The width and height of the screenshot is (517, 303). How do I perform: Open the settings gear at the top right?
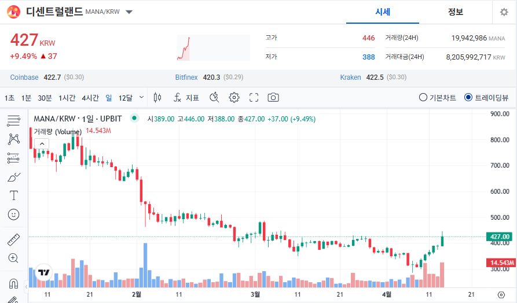[504, 12]
